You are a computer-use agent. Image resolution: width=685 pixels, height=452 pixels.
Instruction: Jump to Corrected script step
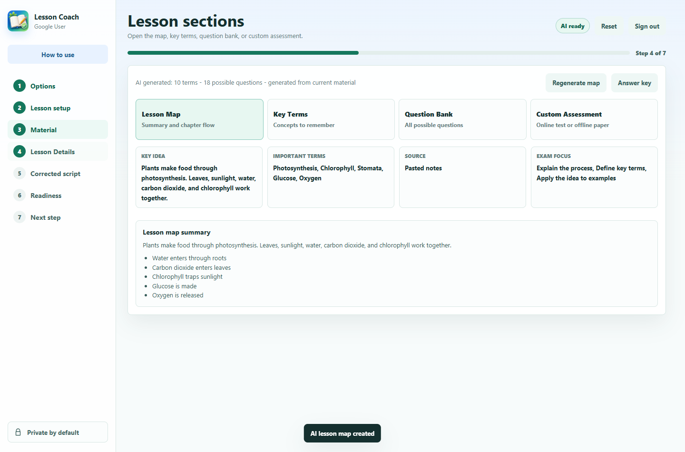58,174
